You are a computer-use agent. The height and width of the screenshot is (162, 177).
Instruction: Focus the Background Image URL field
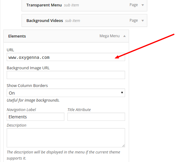tap(66, 75)
